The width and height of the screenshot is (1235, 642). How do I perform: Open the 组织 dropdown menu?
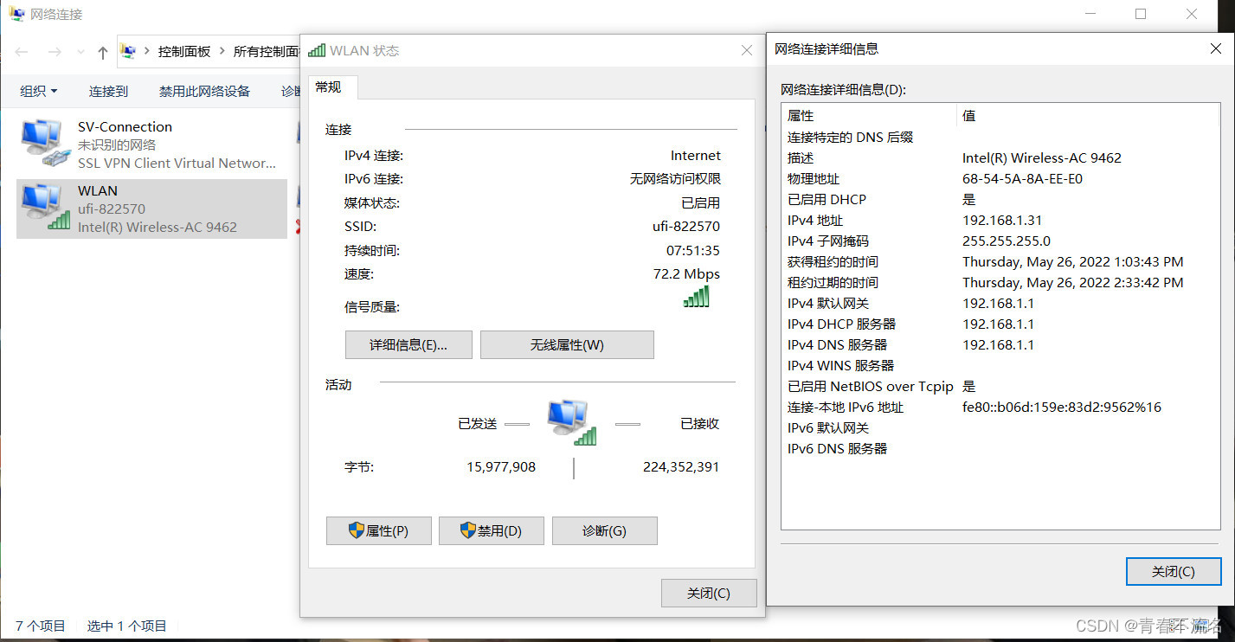click(36, 90)
